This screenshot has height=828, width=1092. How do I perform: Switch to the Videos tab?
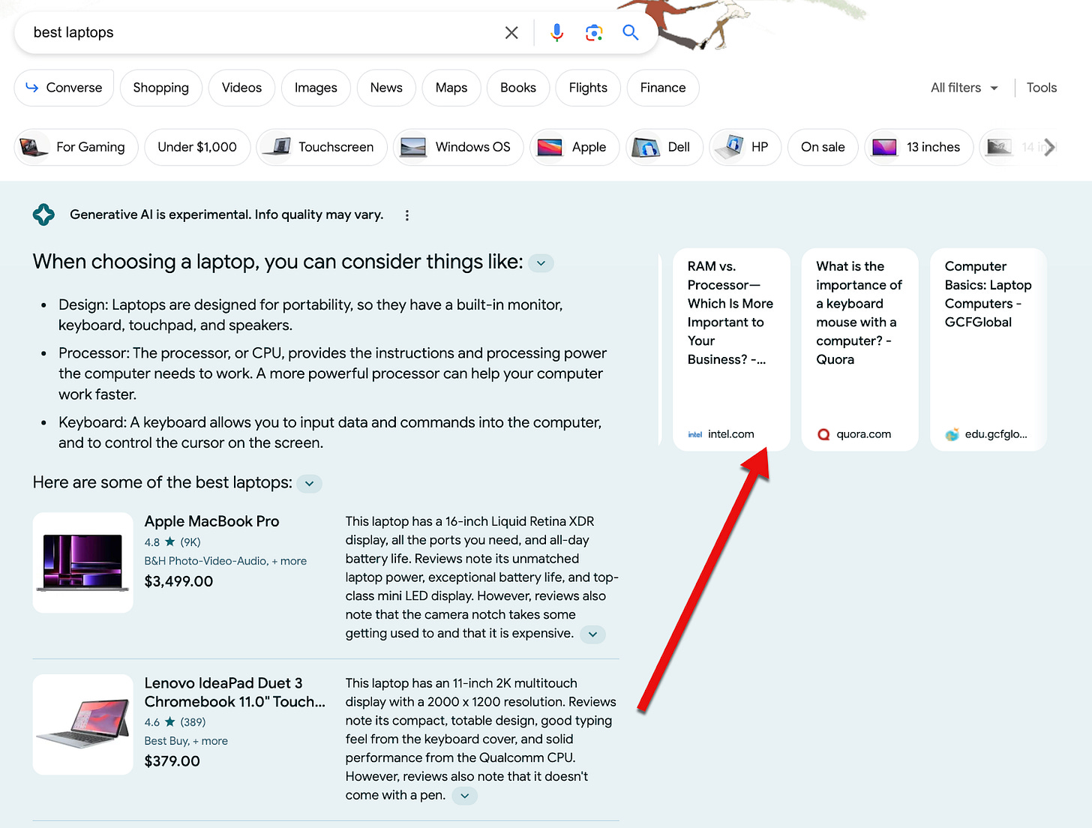(241, 88)
